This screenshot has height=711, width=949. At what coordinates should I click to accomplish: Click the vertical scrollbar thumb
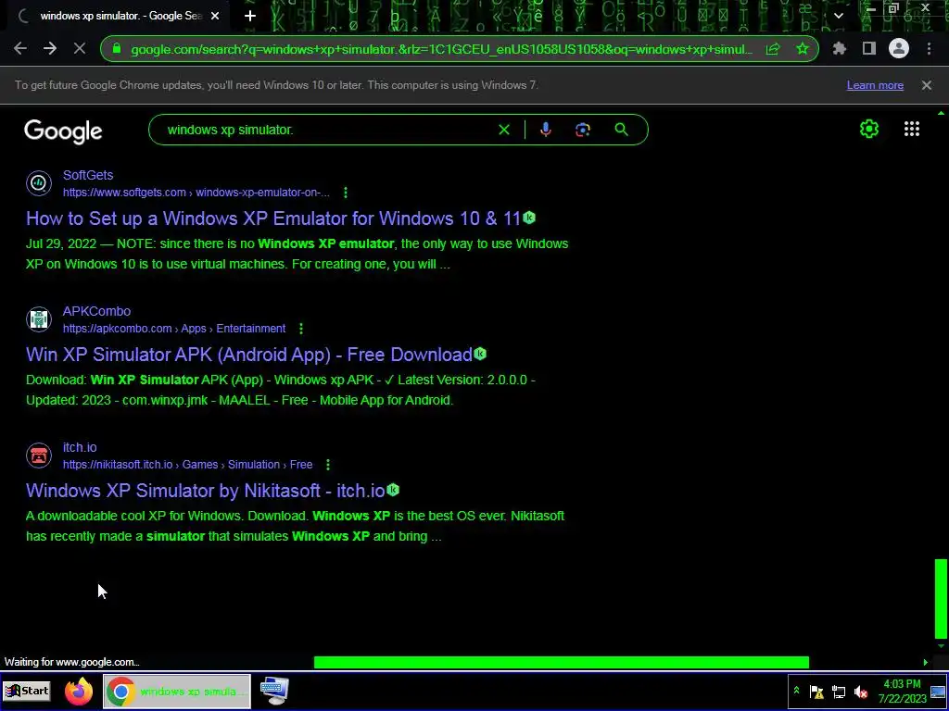pyautogui.click(x=941, y=599)
